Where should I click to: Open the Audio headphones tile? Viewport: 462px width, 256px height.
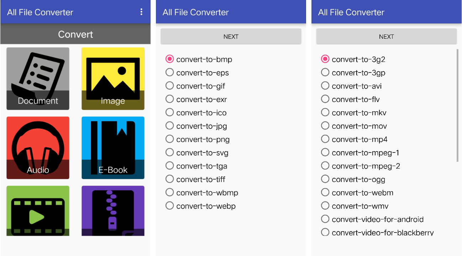tap(38, 148)
